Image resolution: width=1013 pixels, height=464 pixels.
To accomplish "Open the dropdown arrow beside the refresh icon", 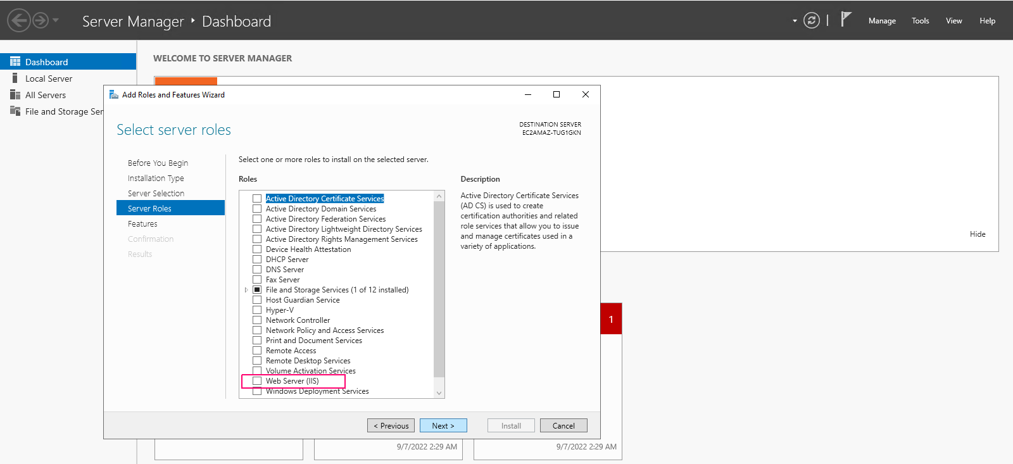I will tap(795, 21).
